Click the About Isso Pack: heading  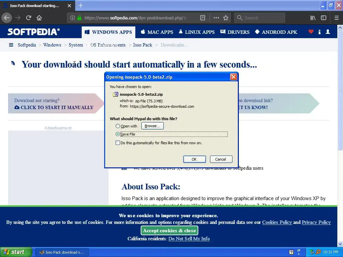(x=151, y=187)
